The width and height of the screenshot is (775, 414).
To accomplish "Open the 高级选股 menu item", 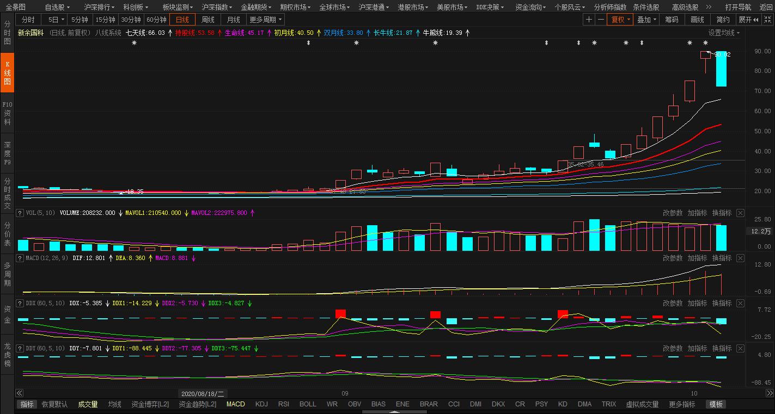I will coord(685,7).
